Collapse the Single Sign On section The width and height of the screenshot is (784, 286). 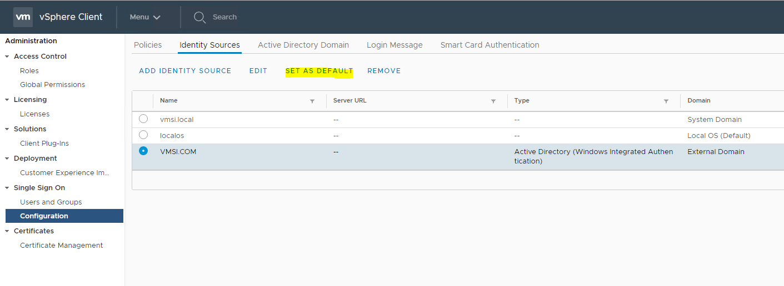pos(7,188)
